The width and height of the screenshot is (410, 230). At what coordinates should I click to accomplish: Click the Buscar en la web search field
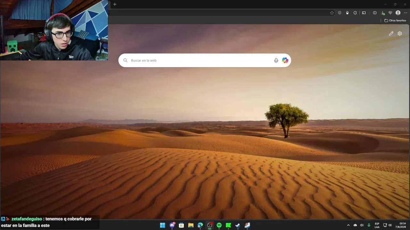(205, 60)
